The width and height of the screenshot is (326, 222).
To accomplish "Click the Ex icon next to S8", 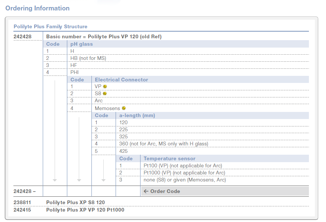I will [105, 94].
